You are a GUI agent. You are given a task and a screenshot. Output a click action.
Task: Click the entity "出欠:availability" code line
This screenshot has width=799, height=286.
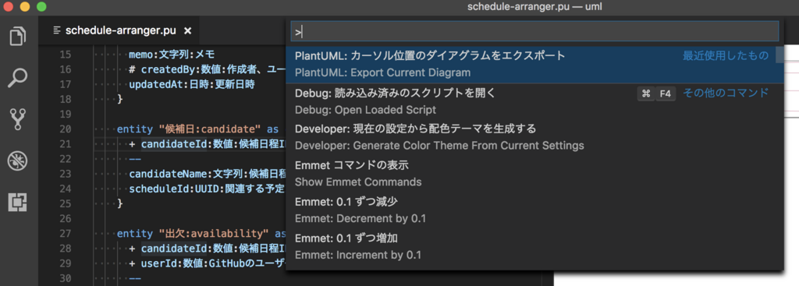[202, 234]
